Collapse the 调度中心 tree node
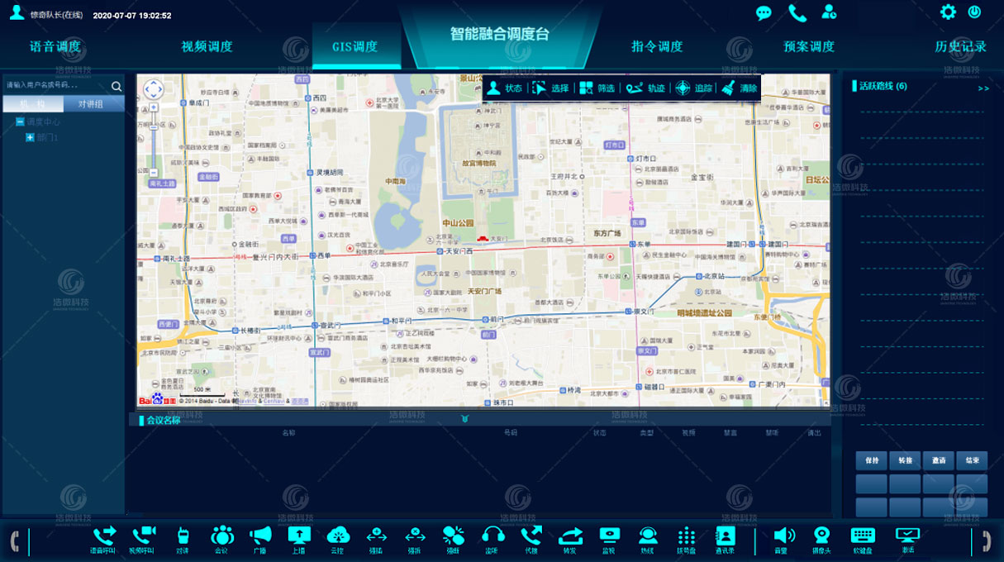The image size is (1004, 562). pos(19,121)
